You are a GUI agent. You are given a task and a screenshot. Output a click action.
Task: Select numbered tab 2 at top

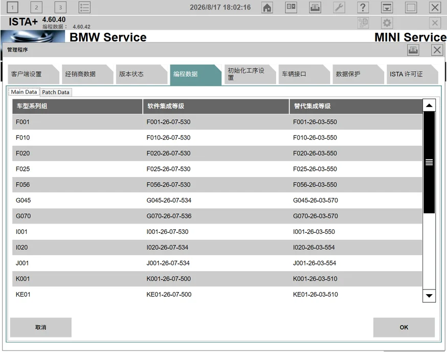tap(36, 7)
